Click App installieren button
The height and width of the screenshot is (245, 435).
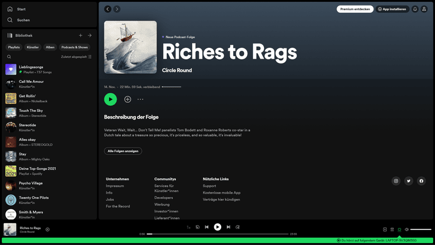(392, 9)
